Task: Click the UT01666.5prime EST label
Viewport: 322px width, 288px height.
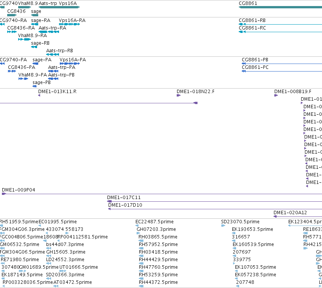Action: tap(78, 268)
